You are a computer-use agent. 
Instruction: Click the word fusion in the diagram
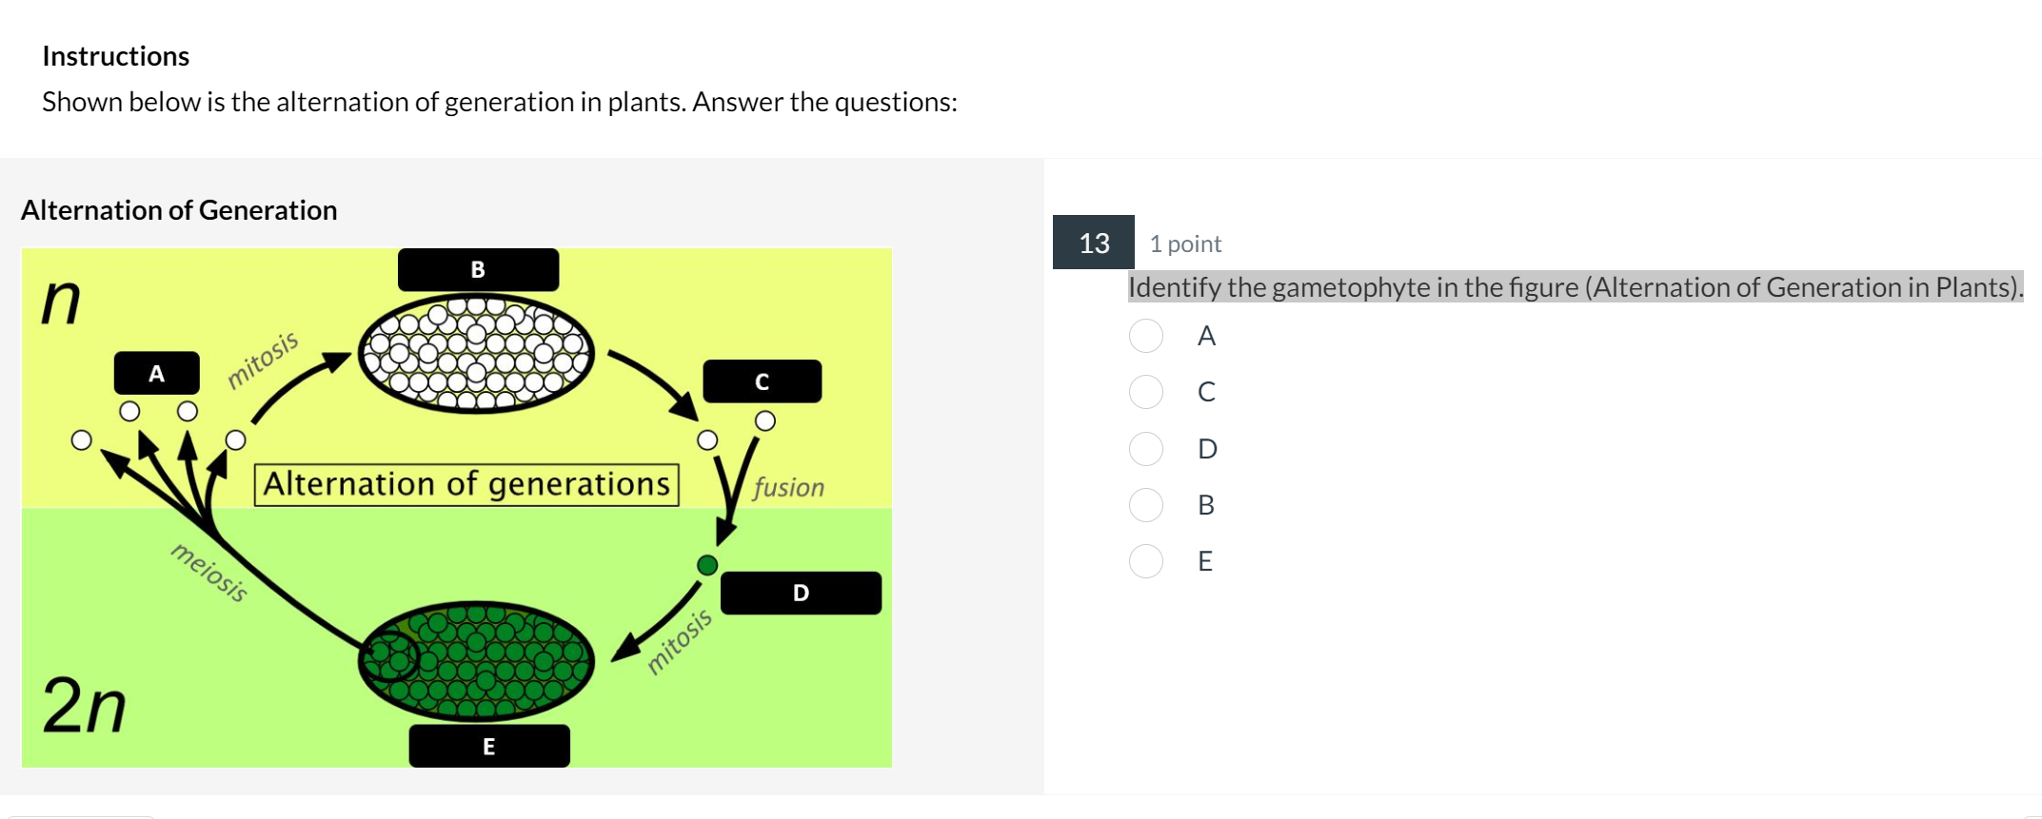[x=788, y=487]
